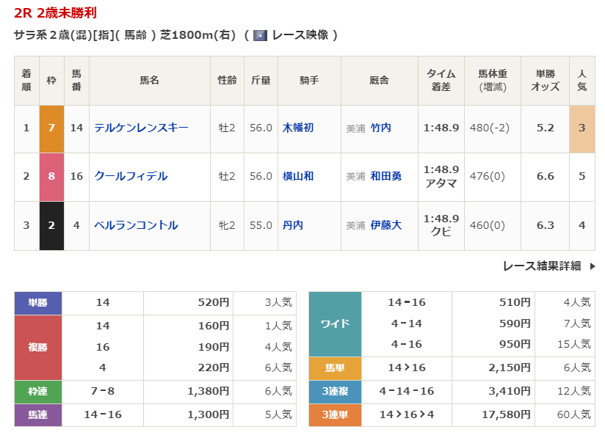Open trainer 竹内 profile
Screen dimensions: 605x435
380,128
